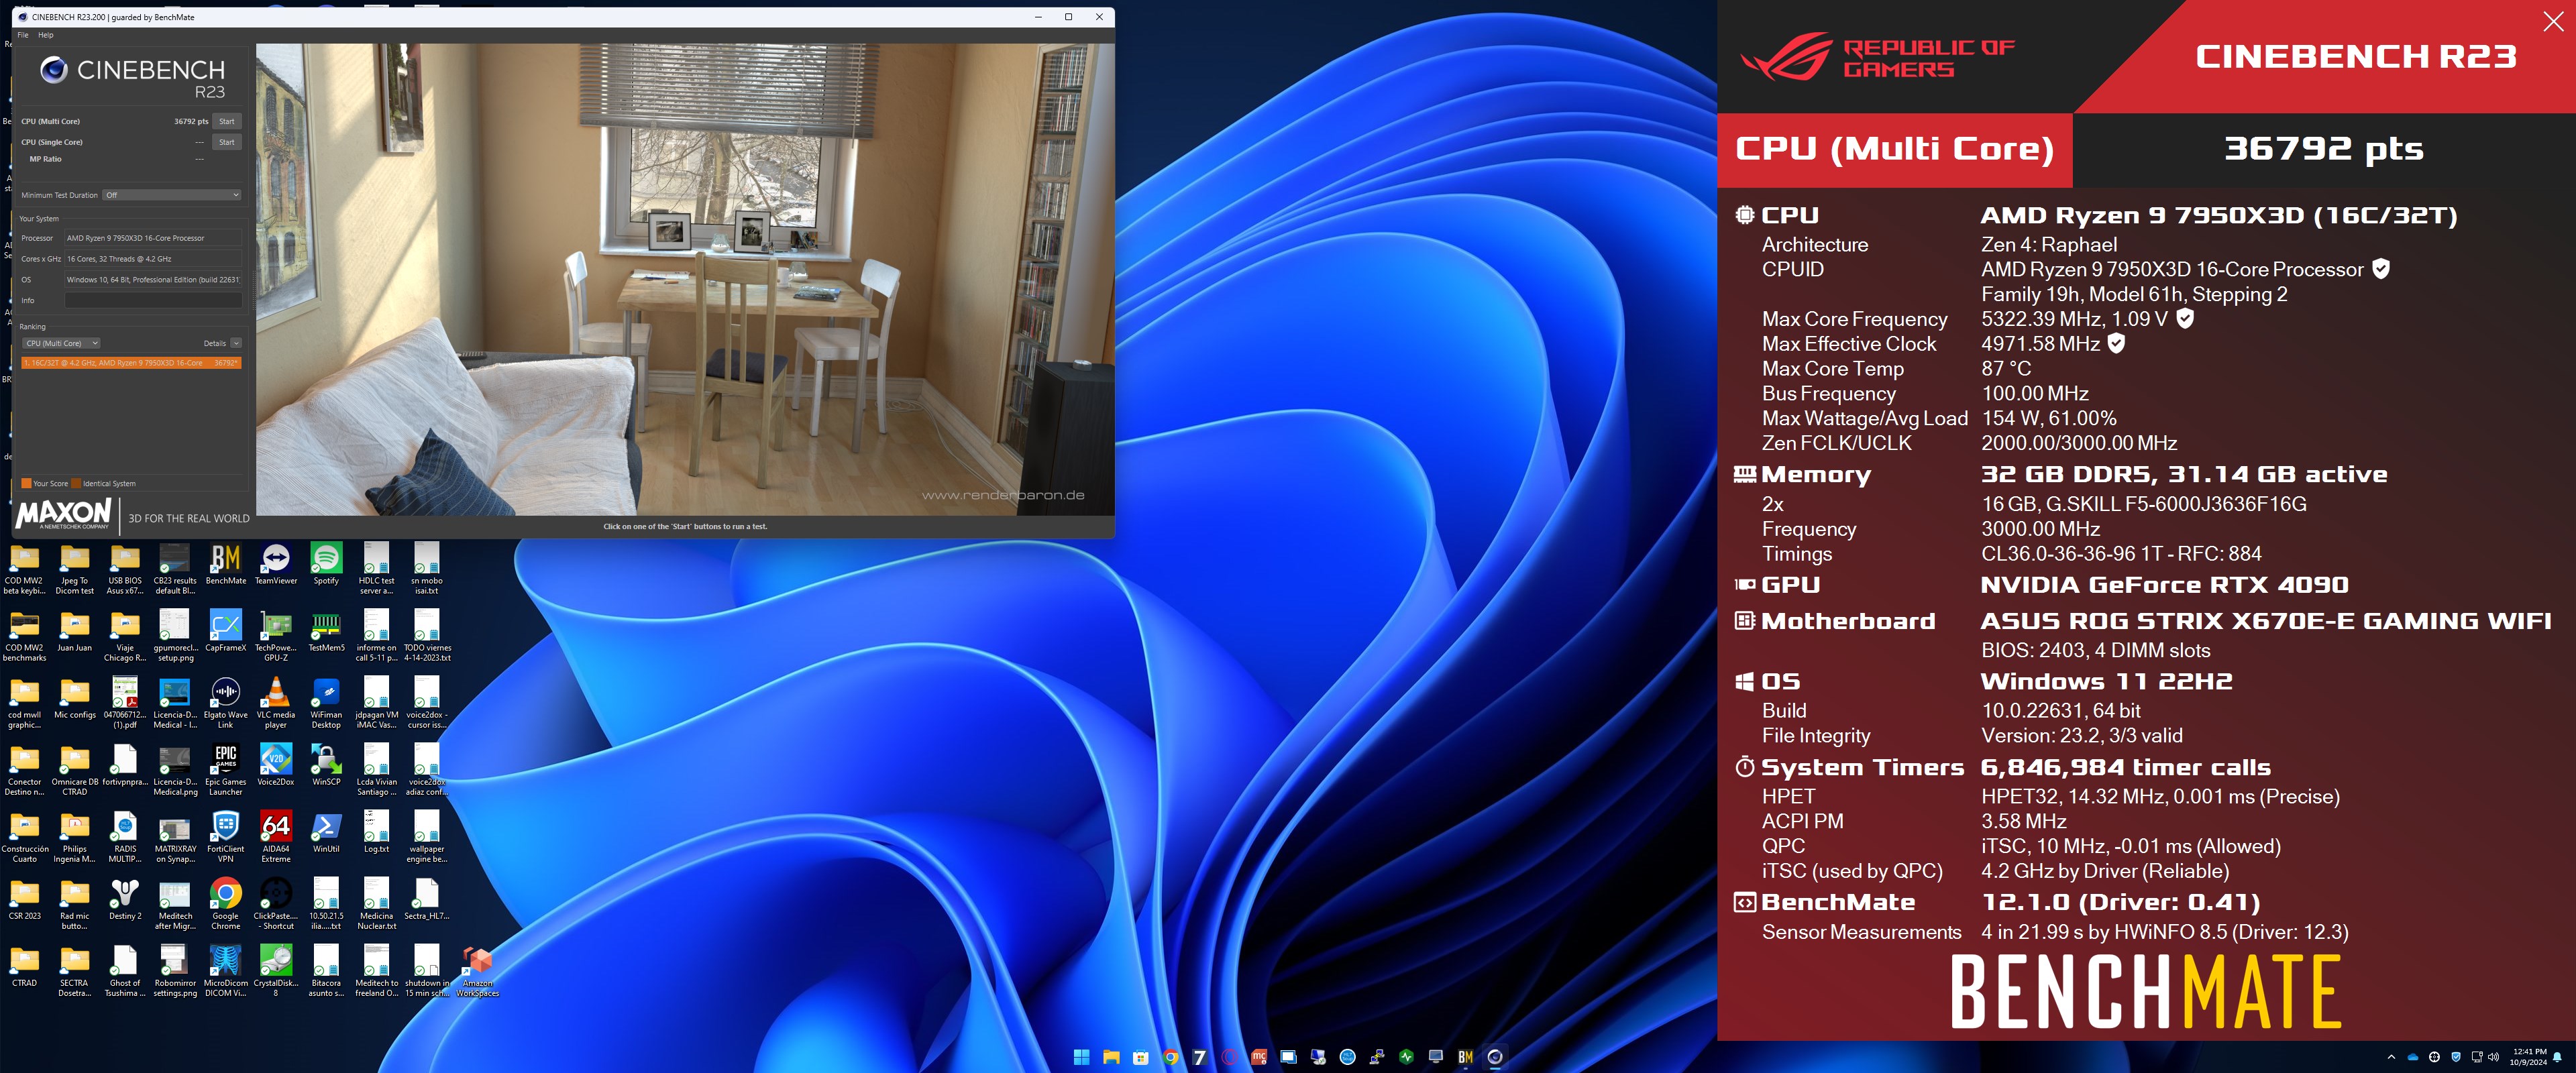Click the Info input field in Cinebench
The width and height of the screenshot is (2576, 1073).
click(x=153, y=300)
